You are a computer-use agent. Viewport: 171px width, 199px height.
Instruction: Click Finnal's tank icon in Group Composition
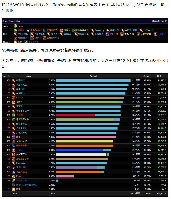[15, 26]
